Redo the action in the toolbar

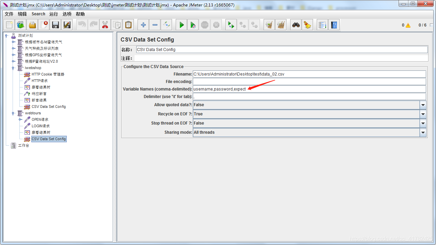[93, 25]
